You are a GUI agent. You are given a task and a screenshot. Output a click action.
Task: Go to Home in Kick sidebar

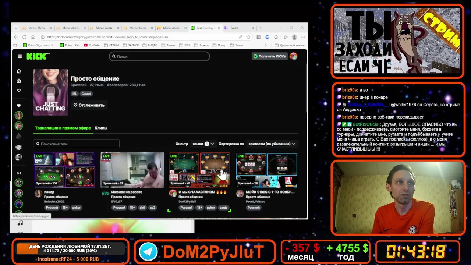click(19, 71)
